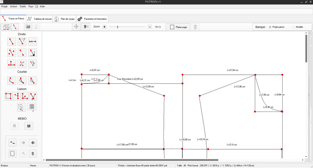Screen dimensions: 313x168
Task: Click the zoom slider track
Action: coord(127,27)
